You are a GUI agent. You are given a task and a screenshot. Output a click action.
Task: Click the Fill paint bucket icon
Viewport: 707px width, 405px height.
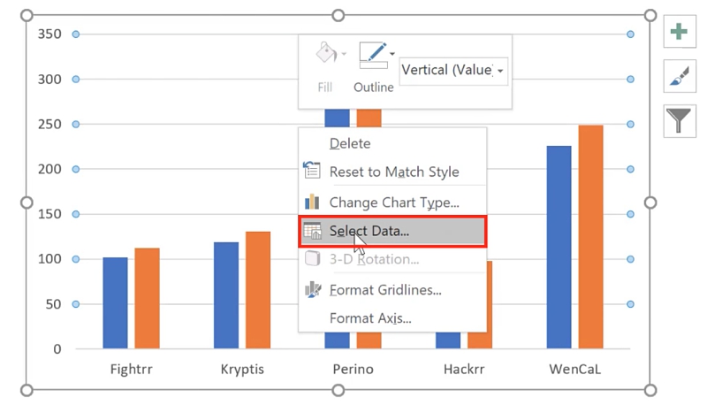point(325,55)
